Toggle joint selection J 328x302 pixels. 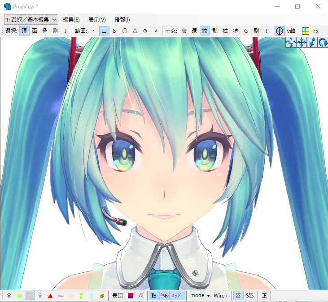(65, 31)
